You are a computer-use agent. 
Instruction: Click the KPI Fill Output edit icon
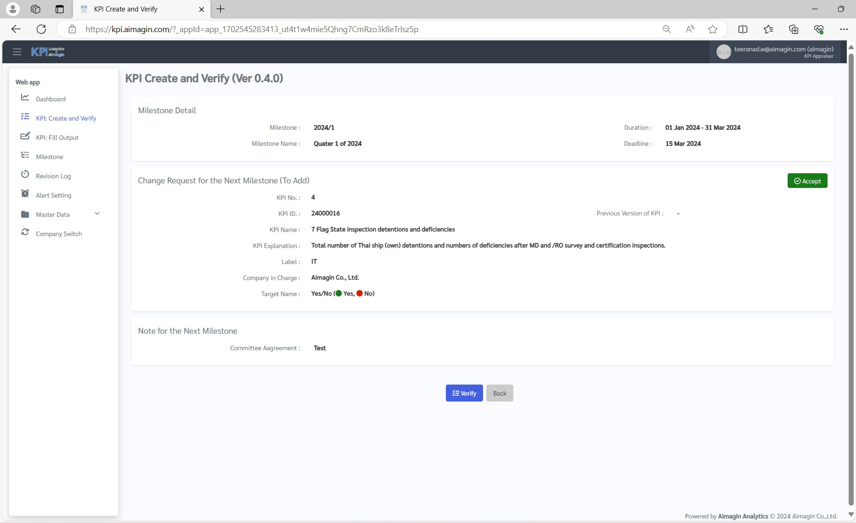coord(25,136)
